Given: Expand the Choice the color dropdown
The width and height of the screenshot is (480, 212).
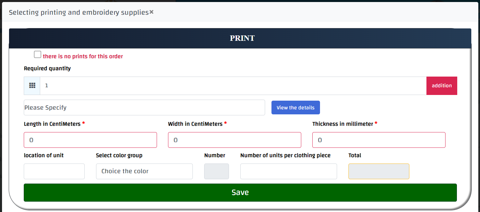Looking at the screenshot, I should (144, 171).
